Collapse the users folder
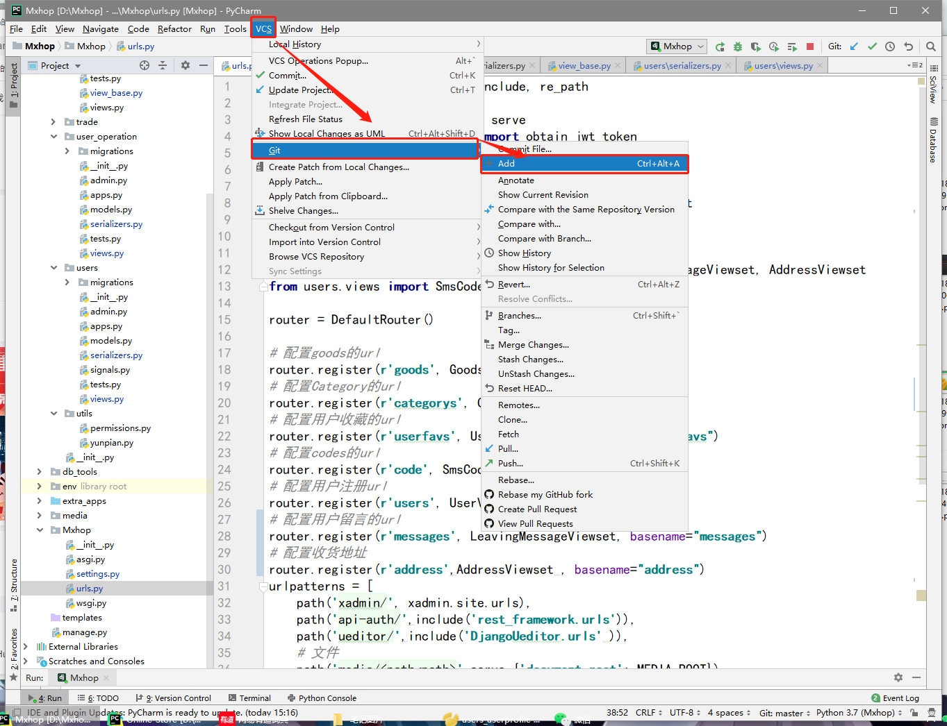 [x=53, y=268]
